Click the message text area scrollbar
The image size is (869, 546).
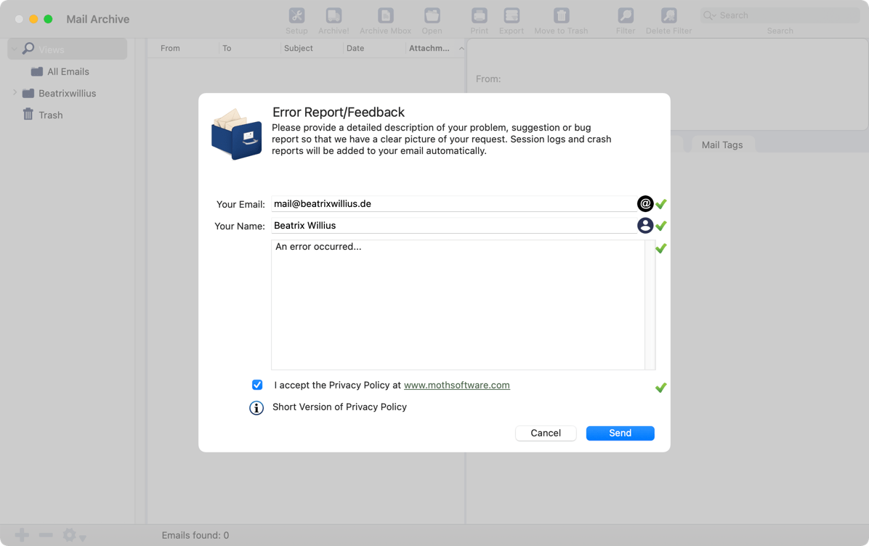[x=650, y=305]
